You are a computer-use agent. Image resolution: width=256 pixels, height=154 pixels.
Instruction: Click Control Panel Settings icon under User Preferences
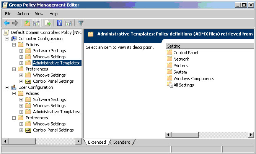28,130
